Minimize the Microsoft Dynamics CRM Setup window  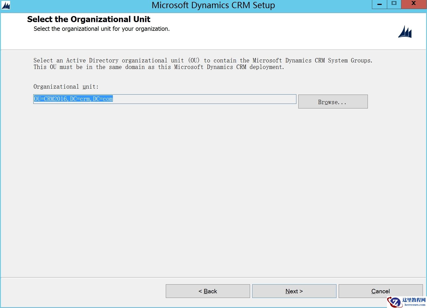[379, 4]
